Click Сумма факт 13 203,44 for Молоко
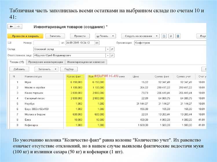The width and height of the screenshot is (217, 162). pyautogui.click(x=164, y=114)
